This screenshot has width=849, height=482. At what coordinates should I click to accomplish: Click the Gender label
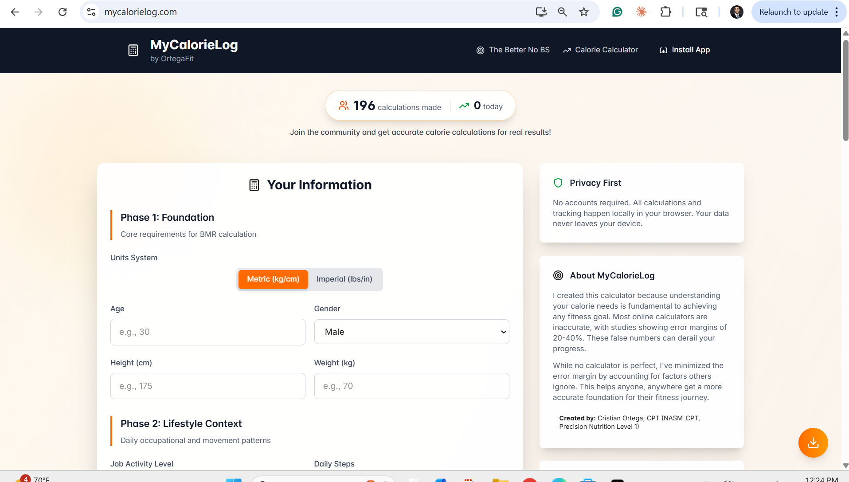tap(327, 309)
